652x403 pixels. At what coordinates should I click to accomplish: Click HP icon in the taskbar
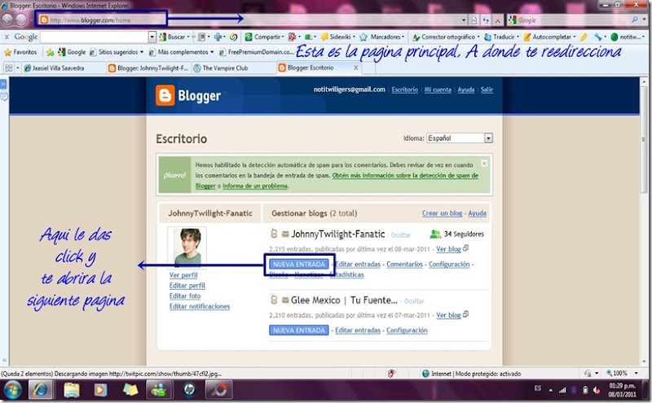189,390
